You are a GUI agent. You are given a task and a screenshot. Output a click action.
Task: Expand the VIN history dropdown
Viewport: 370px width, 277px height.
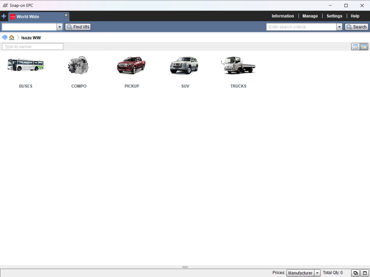pos(60,27)
